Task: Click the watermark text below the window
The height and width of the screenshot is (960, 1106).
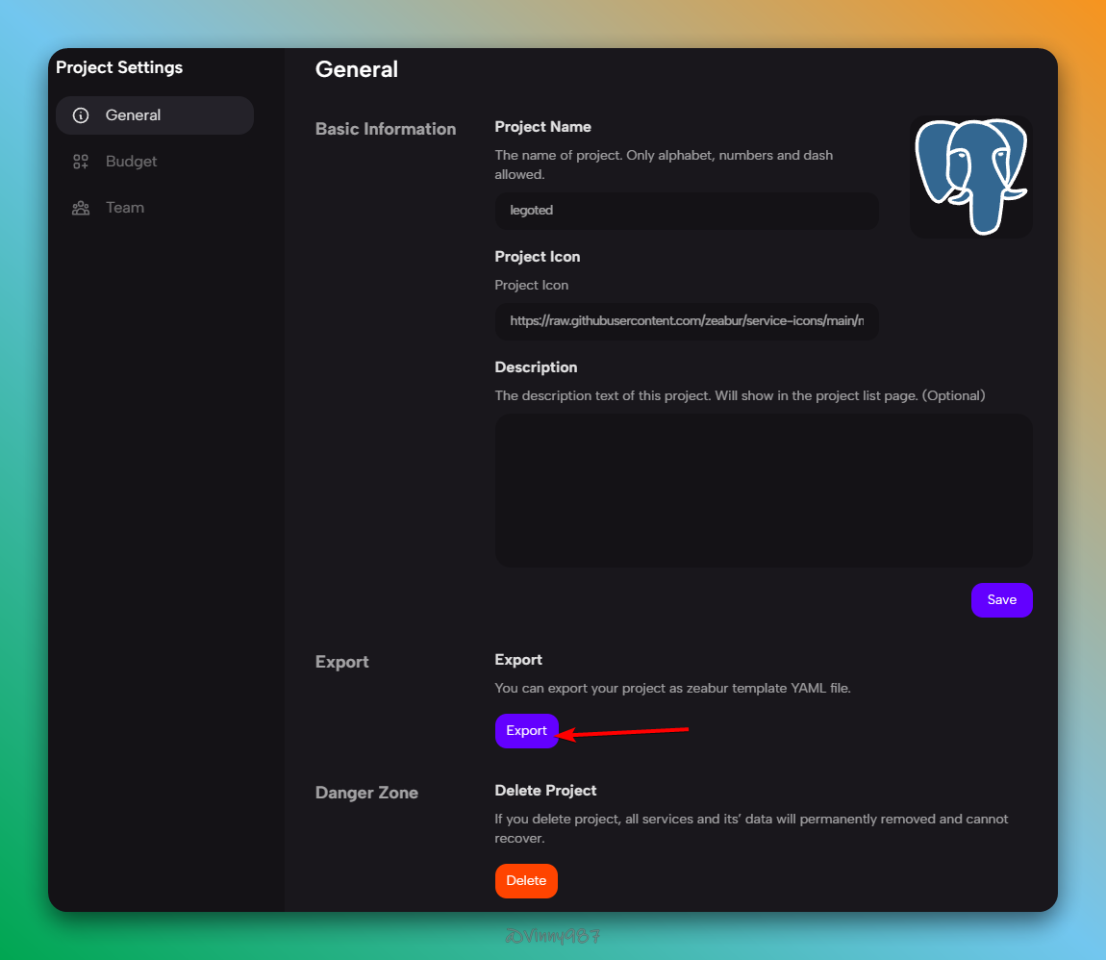Action: click(x=553, y=936)
